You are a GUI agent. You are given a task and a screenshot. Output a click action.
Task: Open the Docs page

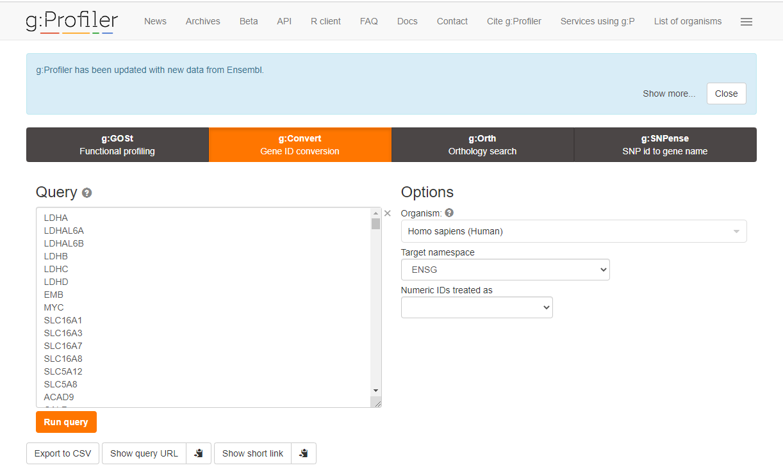[x=408, y=21]
